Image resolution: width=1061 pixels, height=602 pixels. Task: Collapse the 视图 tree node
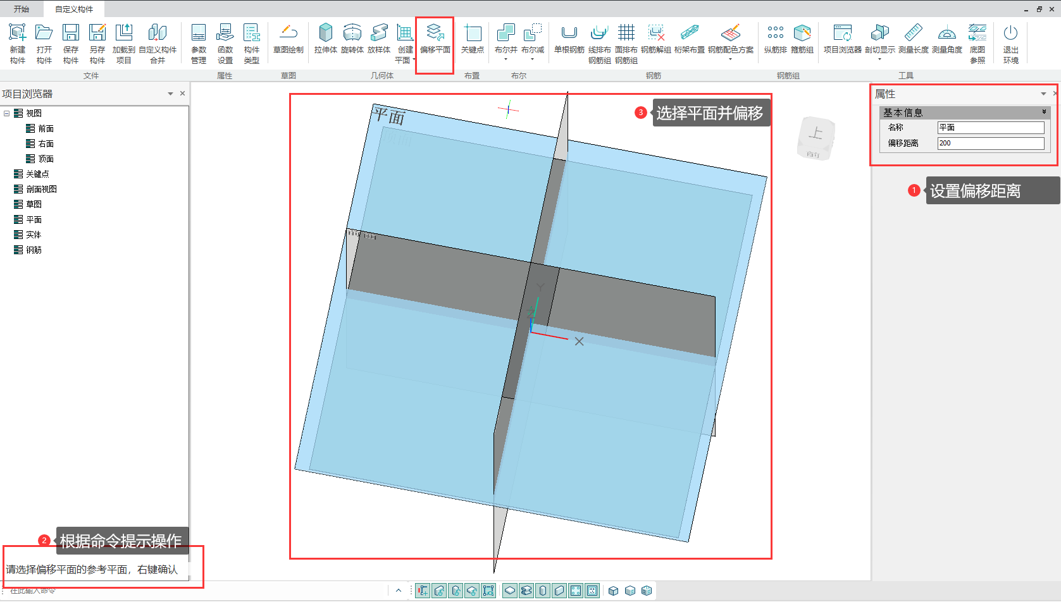7,113
